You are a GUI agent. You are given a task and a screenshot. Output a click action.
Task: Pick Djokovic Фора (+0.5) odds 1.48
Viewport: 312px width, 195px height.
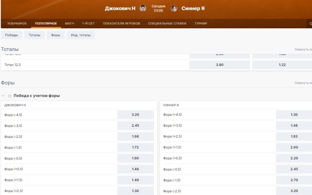click(136, 169)
